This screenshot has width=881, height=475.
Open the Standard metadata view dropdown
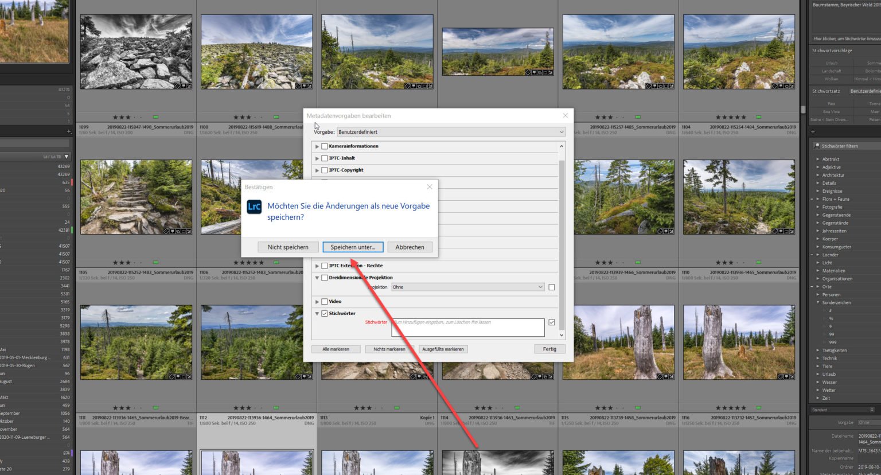843,410
